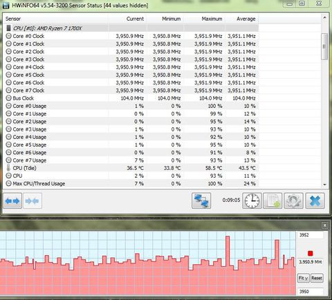Select the Core #5 Usage row label

30,145
